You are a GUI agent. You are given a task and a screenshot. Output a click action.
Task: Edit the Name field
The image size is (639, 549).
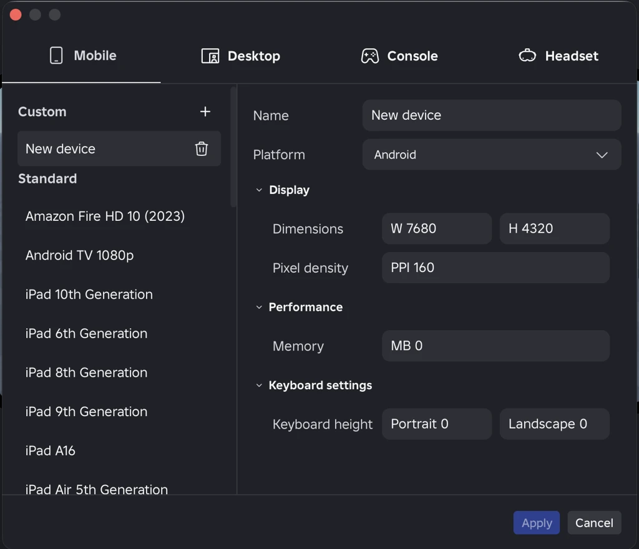click(x=492, y=115)
